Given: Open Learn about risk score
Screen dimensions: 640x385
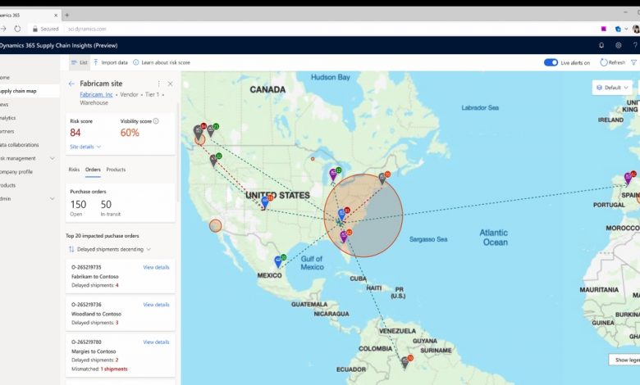Looking at the screenshot, I should tap(161, 62).
